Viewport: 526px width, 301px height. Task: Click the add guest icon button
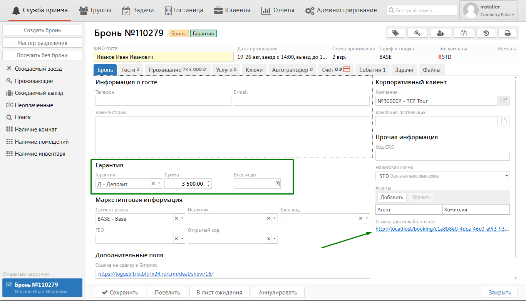(x=441, y=33)
